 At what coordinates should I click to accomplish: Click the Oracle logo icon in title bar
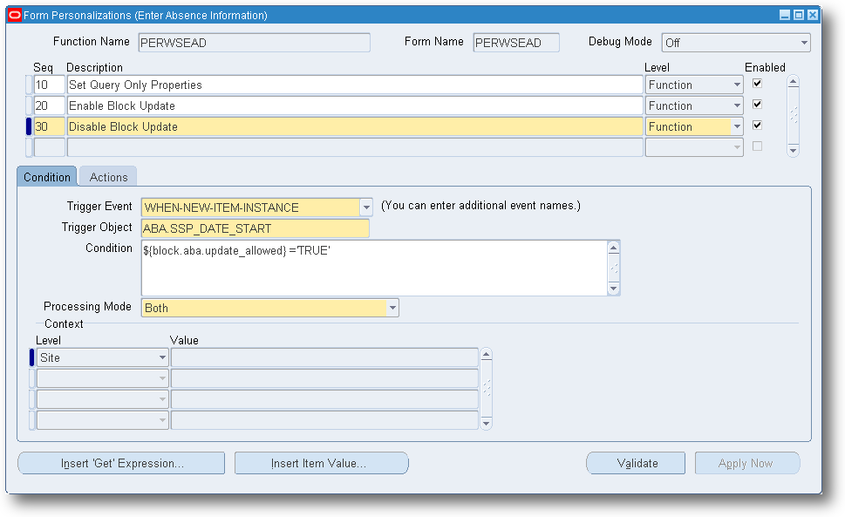(15, 15)
